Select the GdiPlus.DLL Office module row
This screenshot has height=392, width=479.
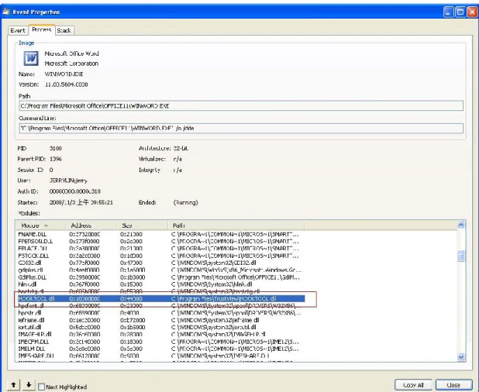pos(160,277)
